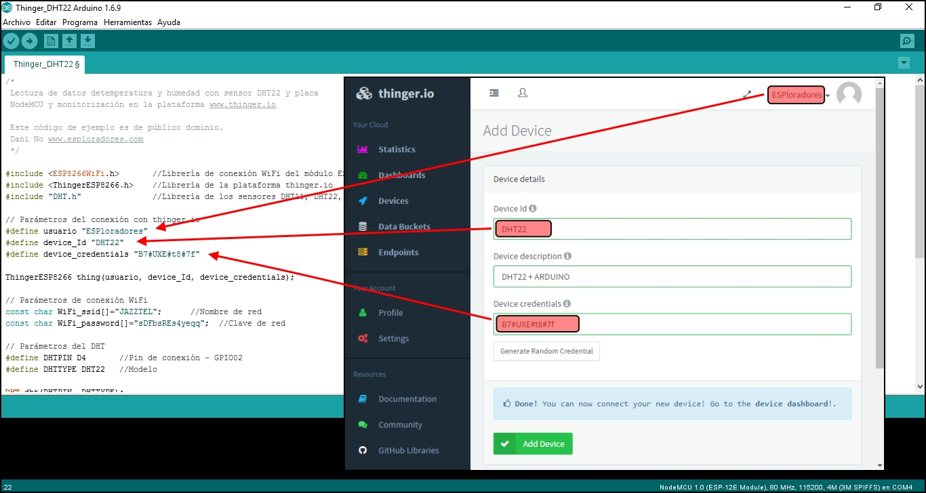Click the WiFi_ssid "JAZZTEL" code line
Viewport: 926px width, 493px height.
click(134, 312)
